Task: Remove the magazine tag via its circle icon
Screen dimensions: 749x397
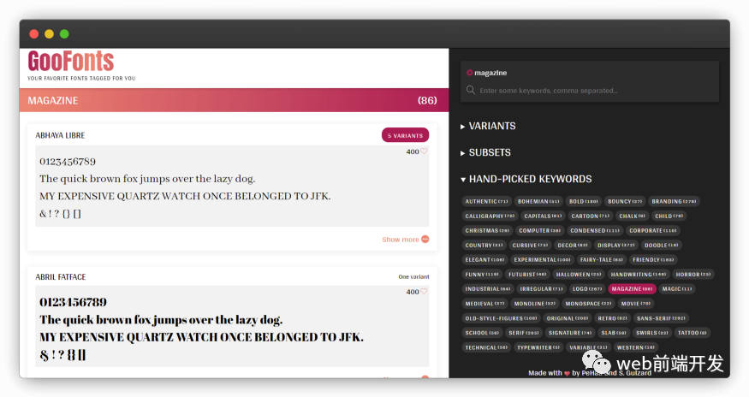Action: (x=470, y=73)
